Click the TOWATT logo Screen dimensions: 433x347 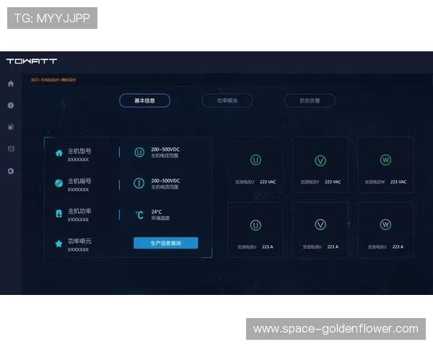click(x=32, y=61)
